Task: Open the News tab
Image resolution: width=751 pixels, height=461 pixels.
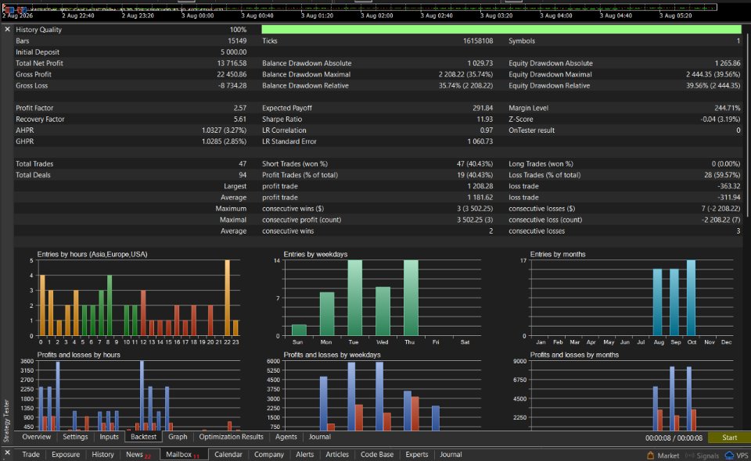Action: pos(138,455)
